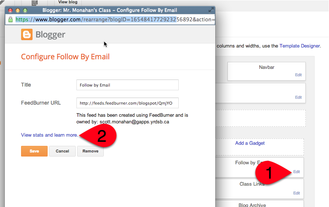Zoom popup with green window button
Viewport: 329px width, 207px height.
[25, 10]
